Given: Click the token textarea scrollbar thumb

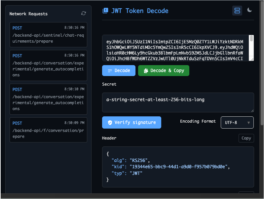Looking at the screenshot, I should click(251, 38).
